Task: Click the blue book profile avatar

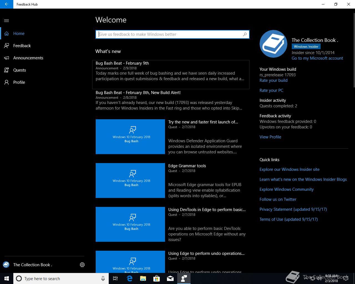Action: pyautogui.click(x=273, y=44)
